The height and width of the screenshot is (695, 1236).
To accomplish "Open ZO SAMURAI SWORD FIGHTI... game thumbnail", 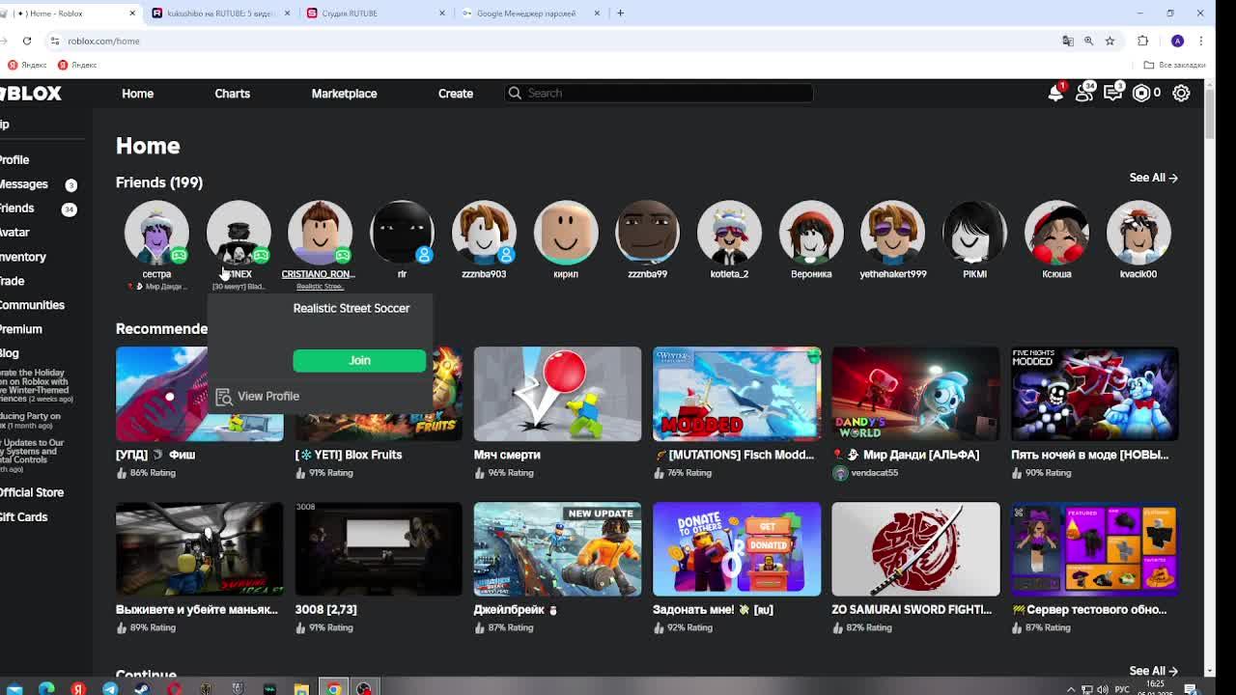I will click(915, 549).
